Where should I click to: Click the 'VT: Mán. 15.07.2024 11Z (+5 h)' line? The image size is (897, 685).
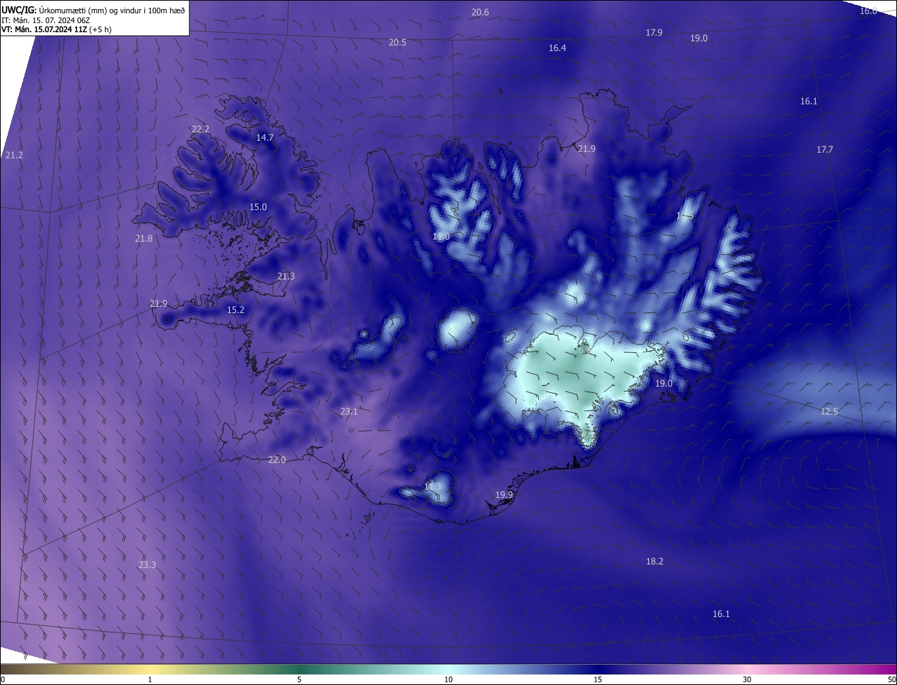pyautogui.click(x=56, y=29)
